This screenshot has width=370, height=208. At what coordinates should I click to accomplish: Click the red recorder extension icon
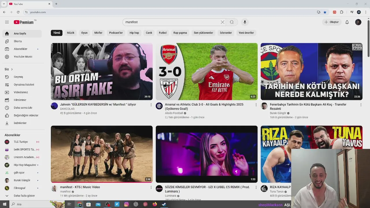334,12
